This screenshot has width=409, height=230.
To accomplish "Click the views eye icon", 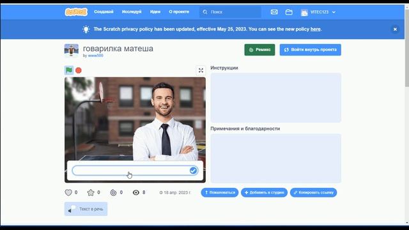I will (136, 192).
